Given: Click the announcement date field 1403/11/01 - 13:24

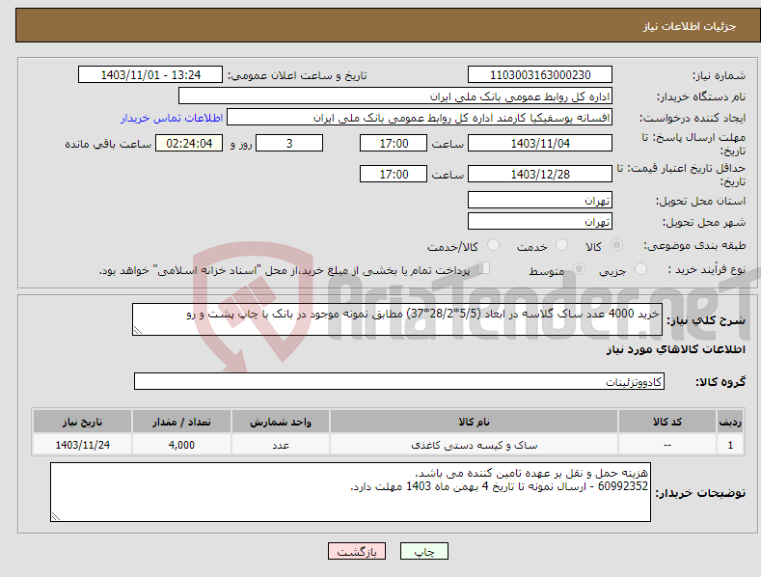Looking at the screenshot, I should [150, 75].
